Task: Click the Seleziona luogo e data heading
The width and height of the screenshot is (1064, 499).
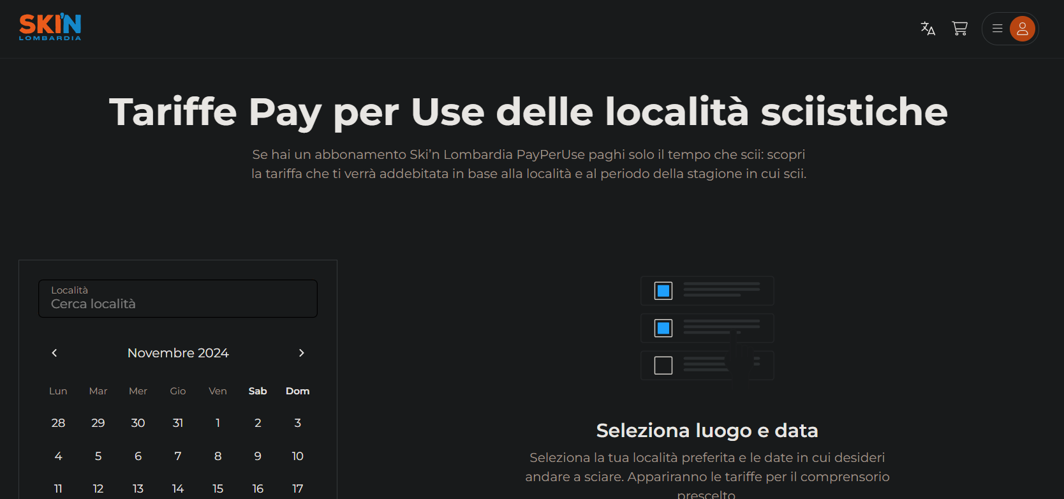Action: click(x=707, y=431)
